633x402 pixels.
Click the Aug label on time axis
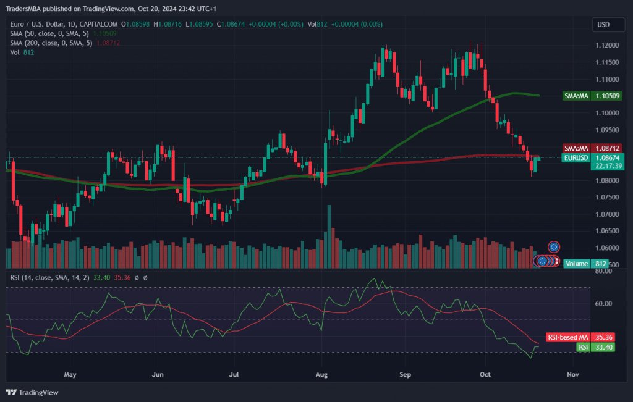click(x=321, y=374)
